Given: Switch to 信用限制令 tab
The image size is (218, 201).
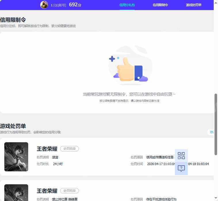Looking at the screenshot, I should (x=160, y=5).
